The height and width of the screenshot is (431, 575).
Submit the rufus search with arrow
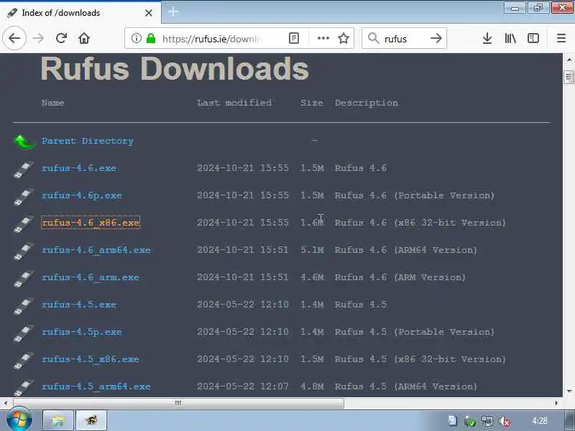point(436,38)
